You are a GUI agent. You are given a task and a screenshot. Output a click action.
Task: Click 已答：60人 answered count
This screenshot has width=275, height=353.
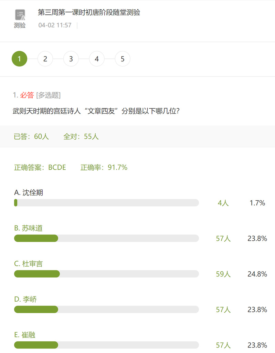[31, 137]
